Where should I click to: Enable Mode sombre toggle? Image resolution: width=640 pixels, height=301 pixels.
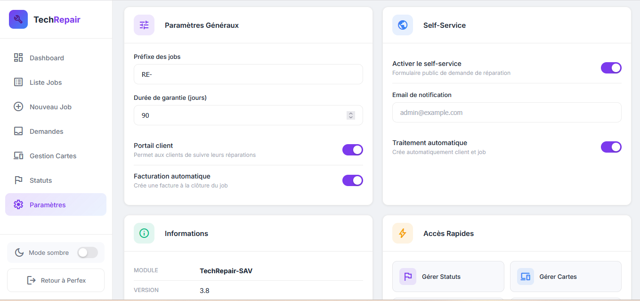[x=88, y=252]
